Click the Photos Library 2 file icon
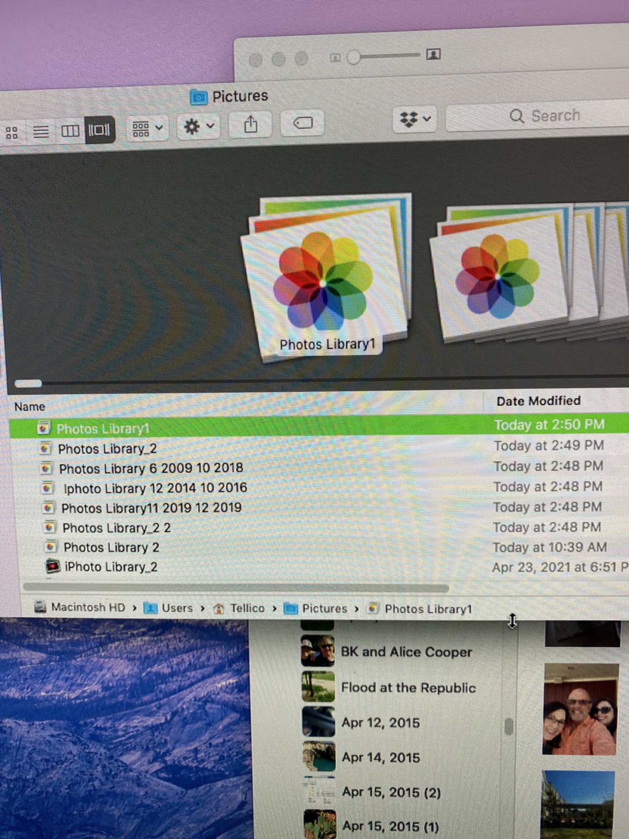 coord(51,547)
